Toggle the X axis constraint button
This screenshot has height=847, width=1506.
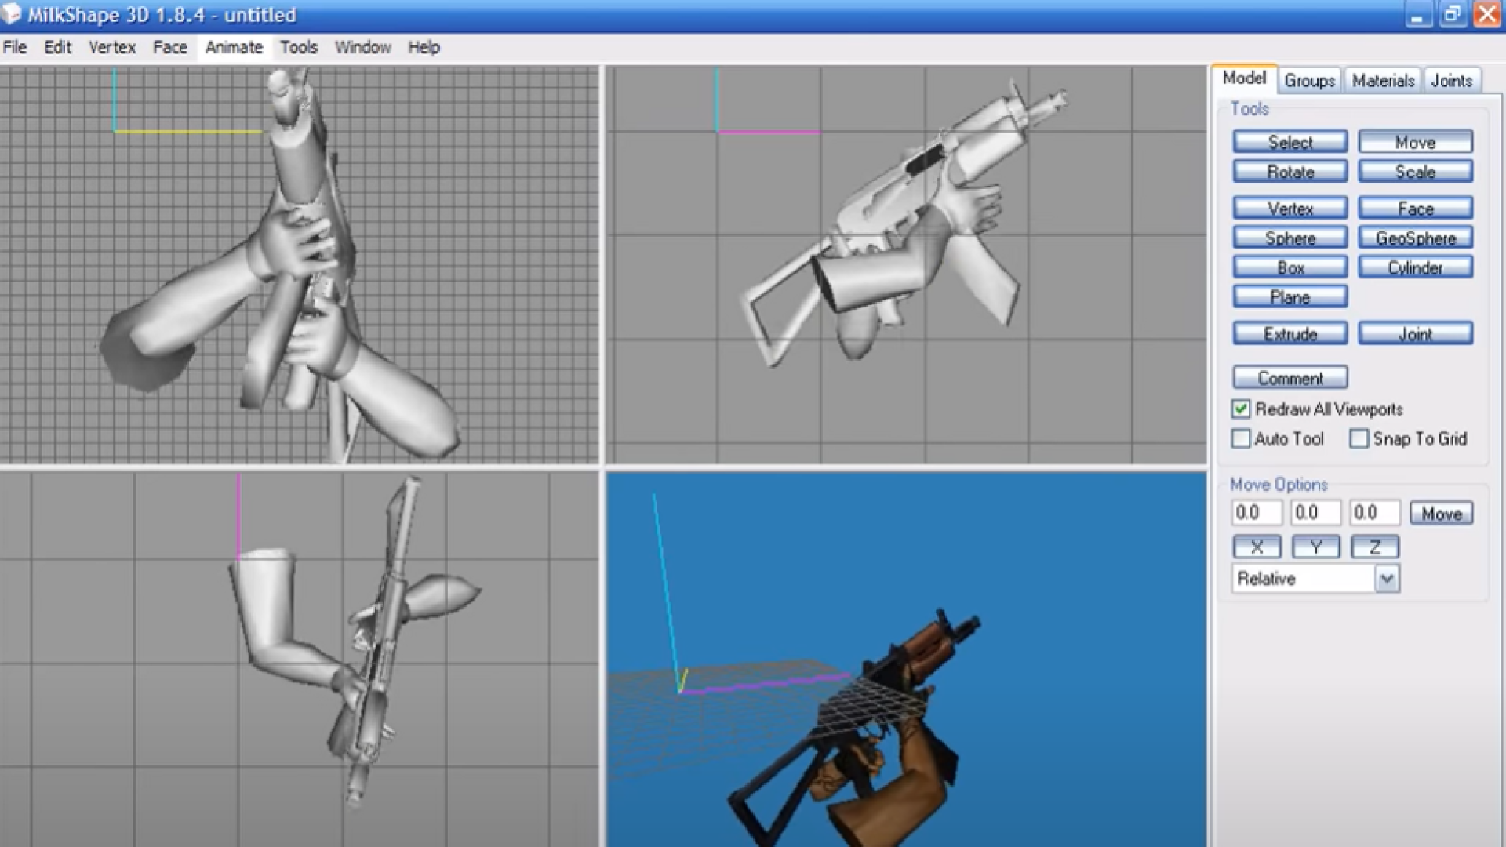(1257, 547)
